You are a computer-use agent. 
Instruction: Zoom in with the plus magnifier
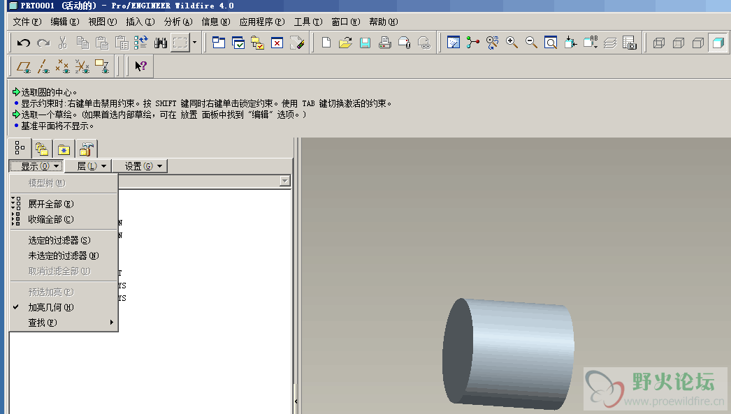[x=512, y=43]
